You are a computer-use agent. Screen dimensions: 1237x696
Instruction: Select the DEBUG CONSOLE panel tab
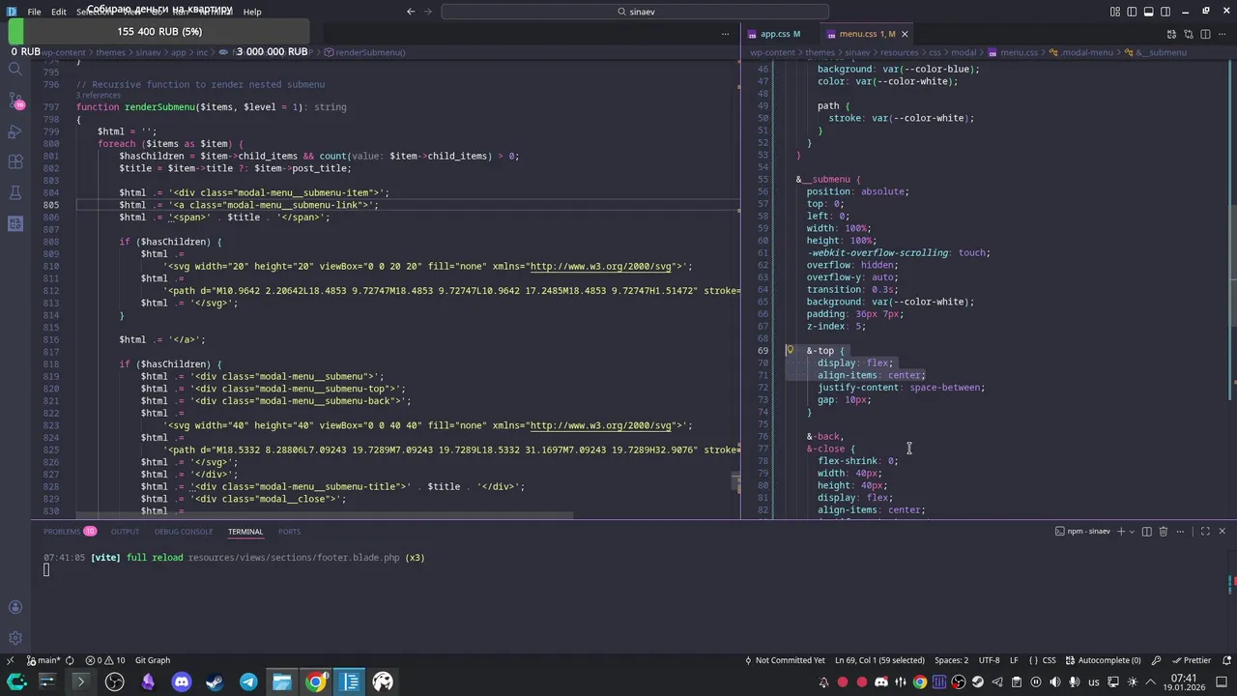[x=184, y=532]
